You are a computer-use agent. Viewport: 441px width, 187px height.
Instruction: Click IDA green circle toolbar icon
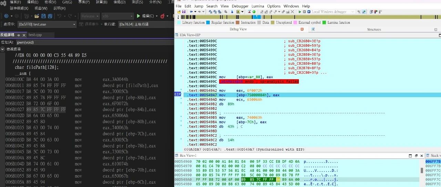[x=254, y=12]
